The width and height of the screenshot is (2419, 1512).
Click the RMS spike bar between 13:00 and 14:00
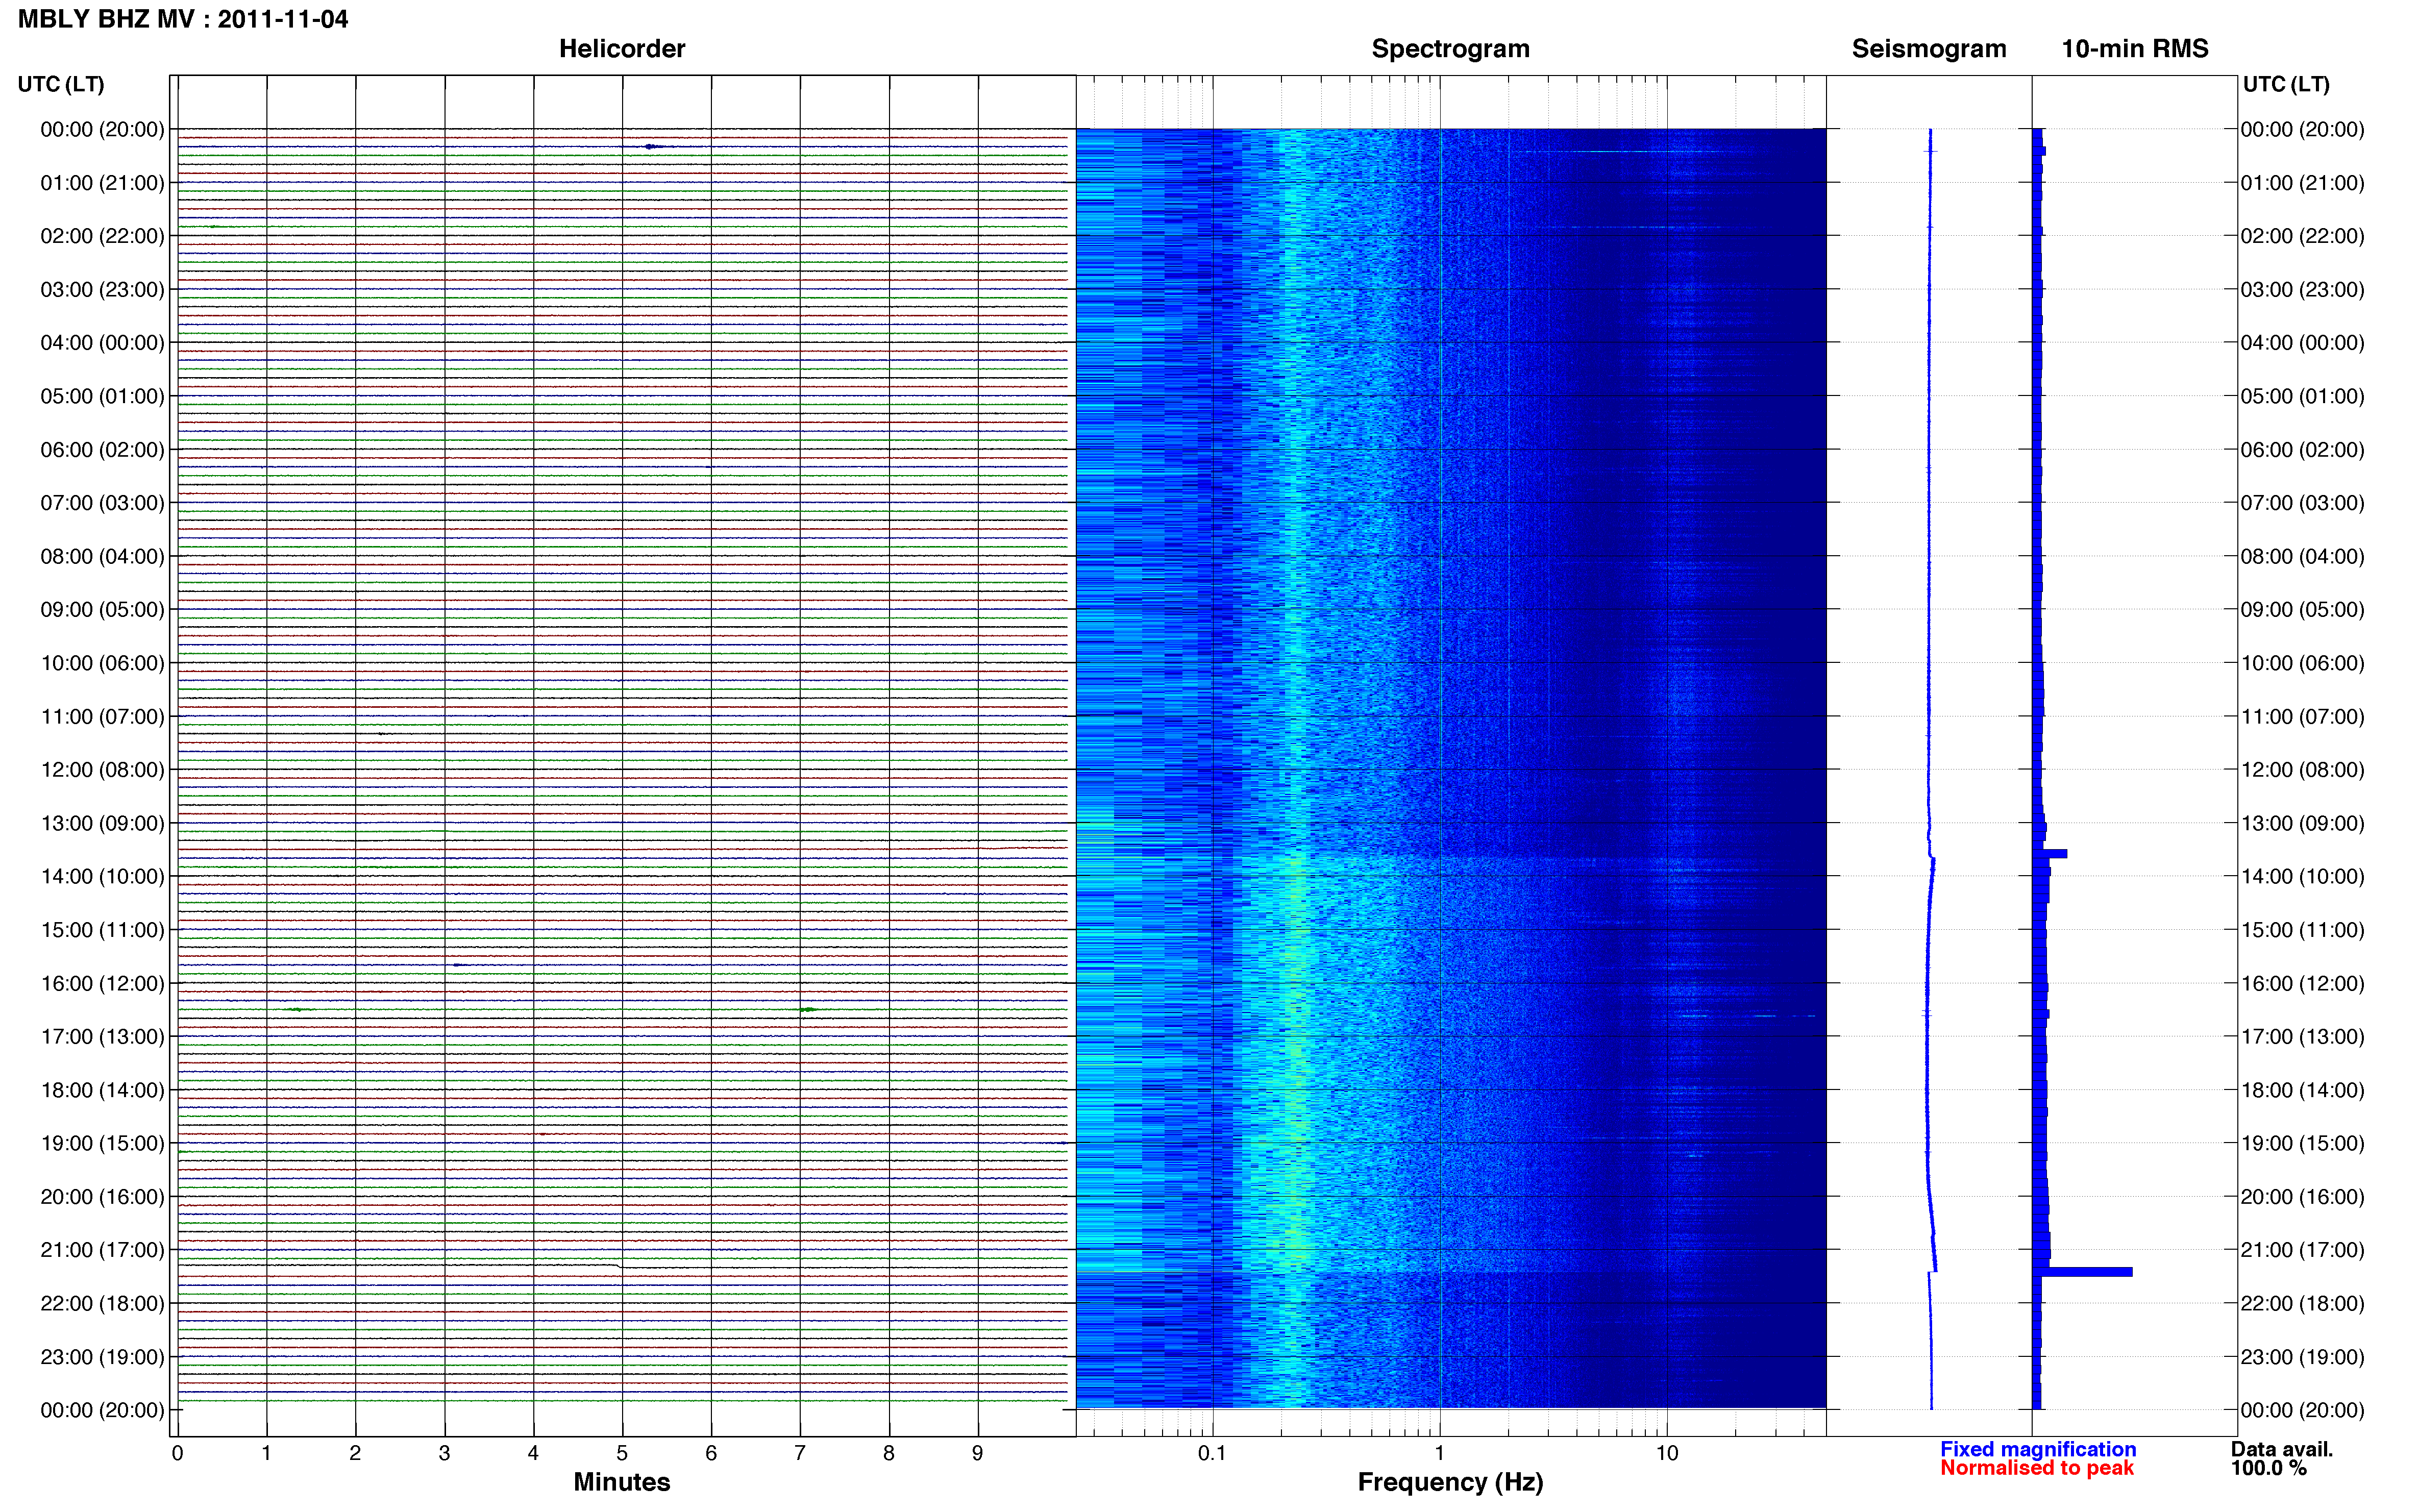click(2050, 854)
